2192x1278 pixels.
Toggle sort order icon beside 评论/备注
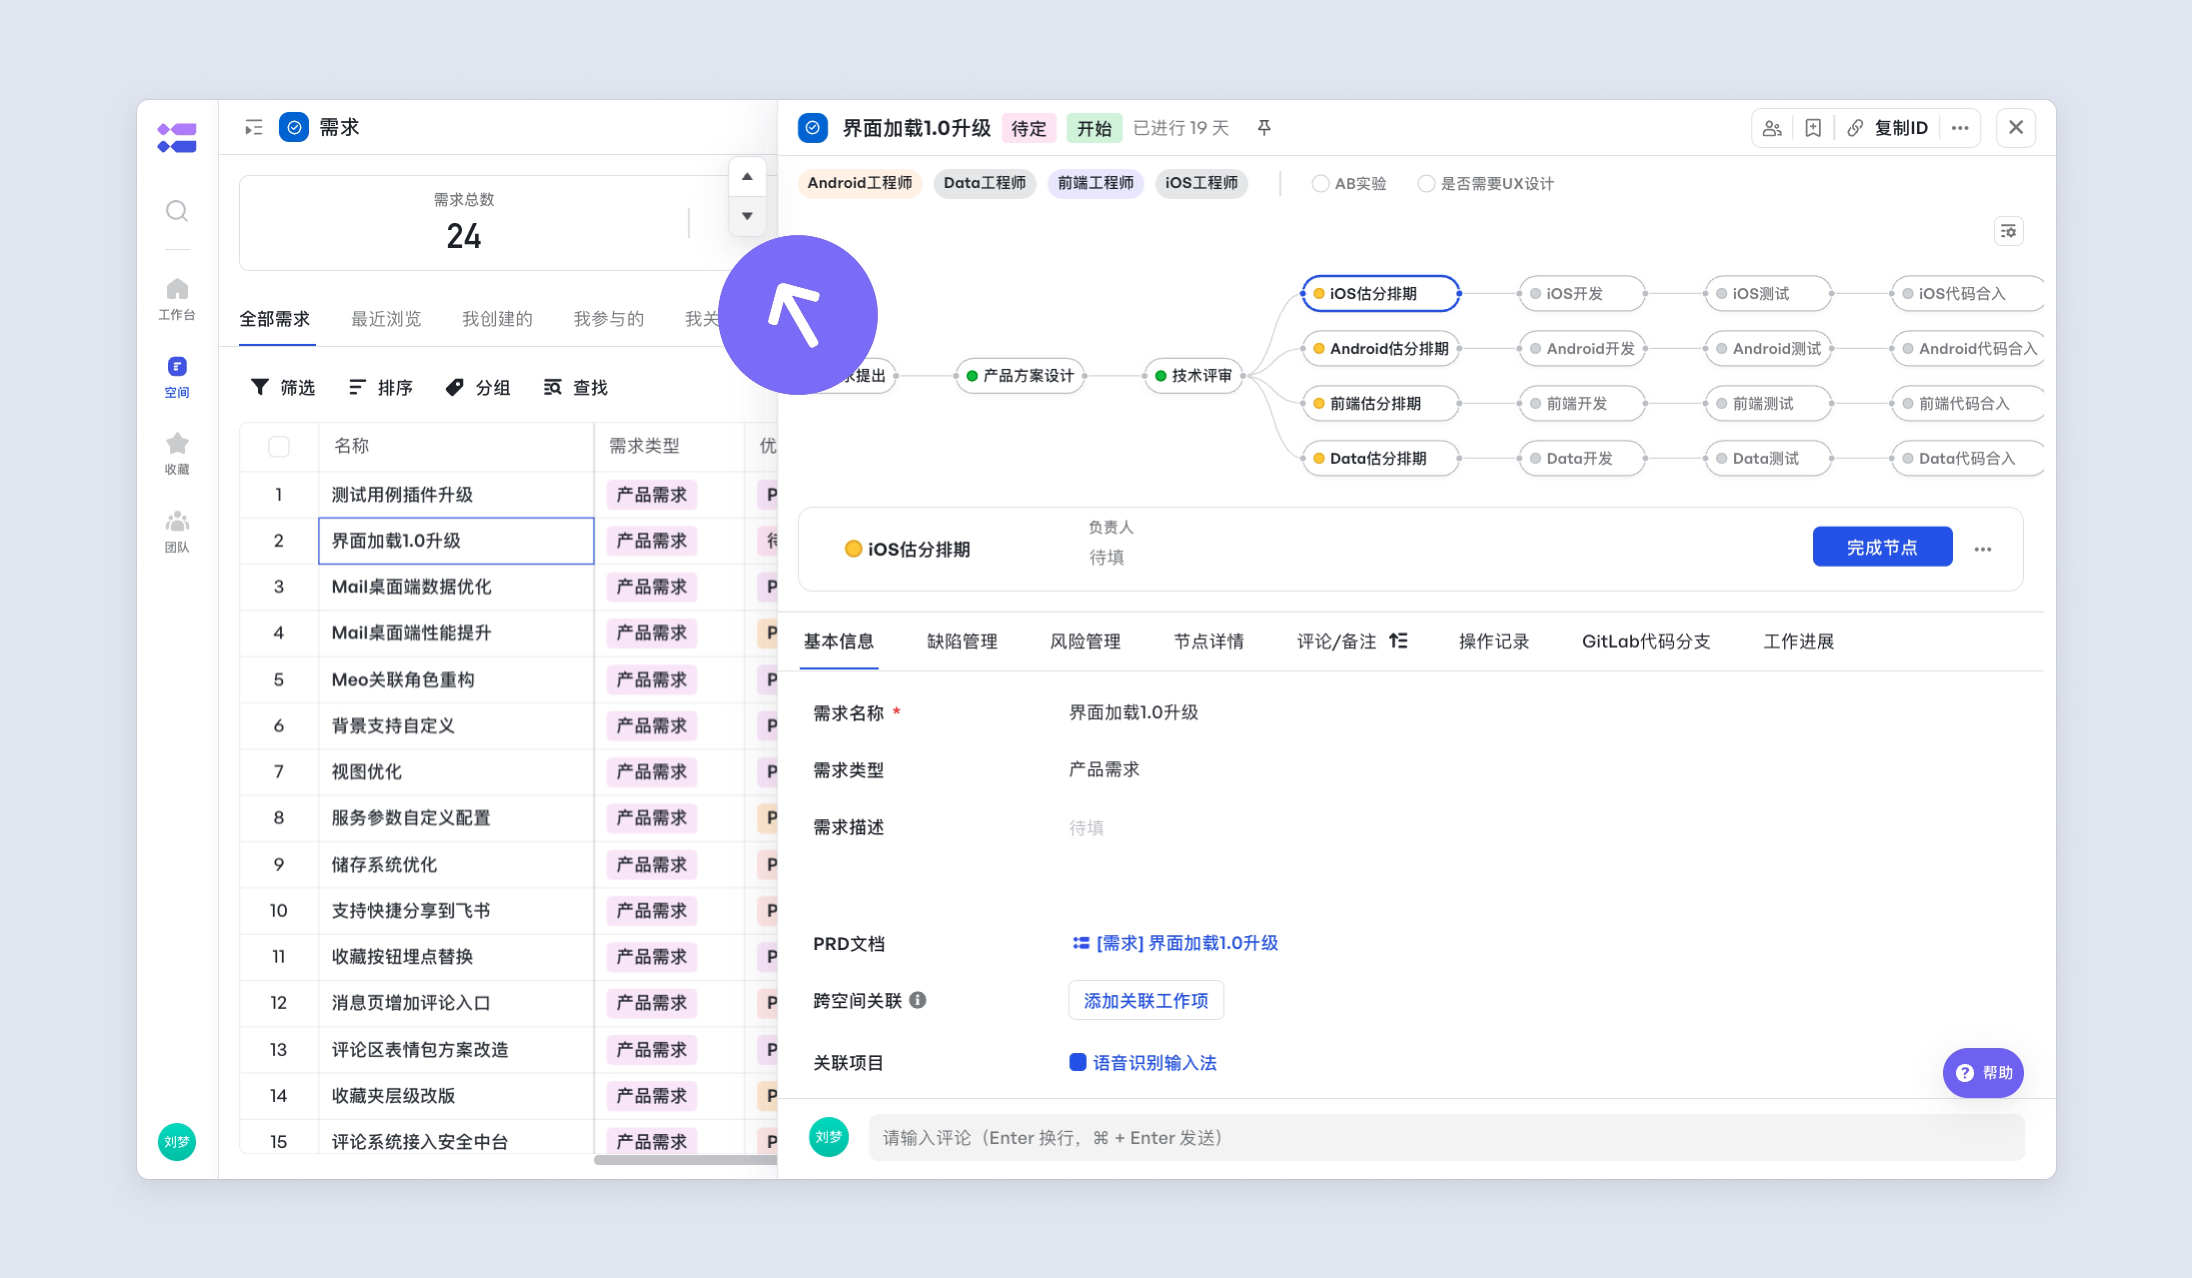(x=1398, y=640)
